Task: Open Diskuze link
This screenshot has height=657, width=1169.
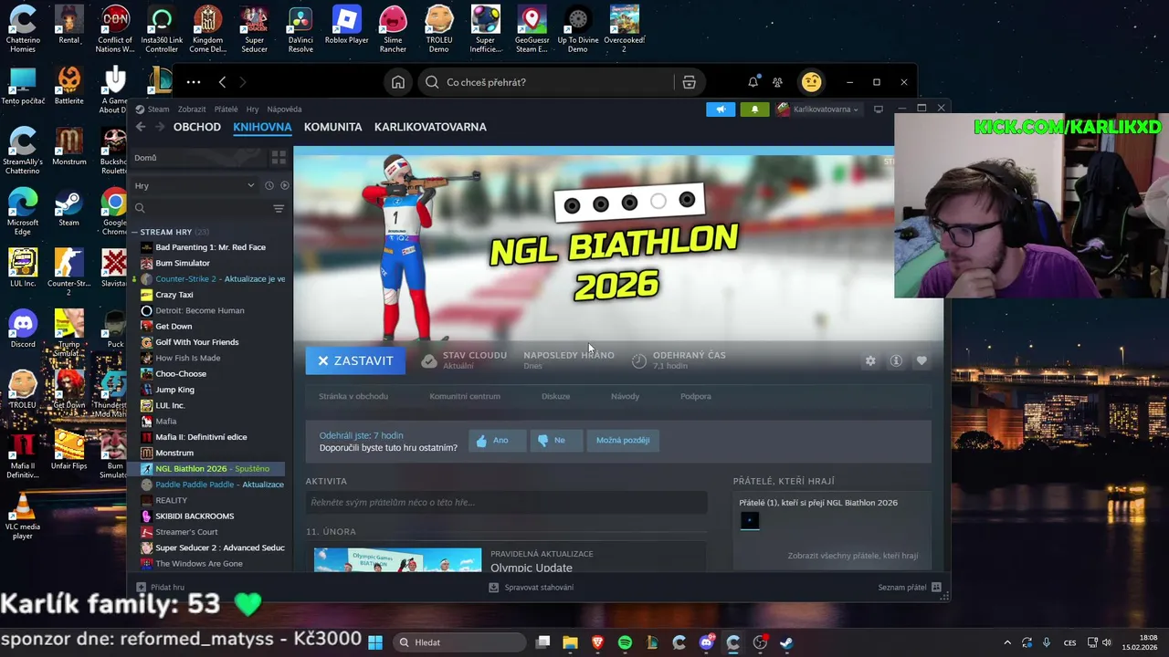Action: pyautogui.click(x=555, y=396)
